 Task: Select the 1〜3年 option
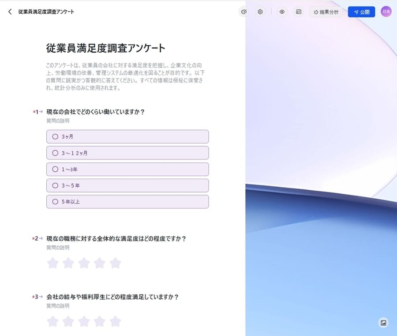pos(127,169)
